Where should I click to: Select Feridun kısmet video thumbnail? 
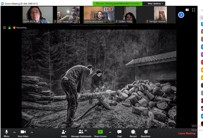(160, 15)
